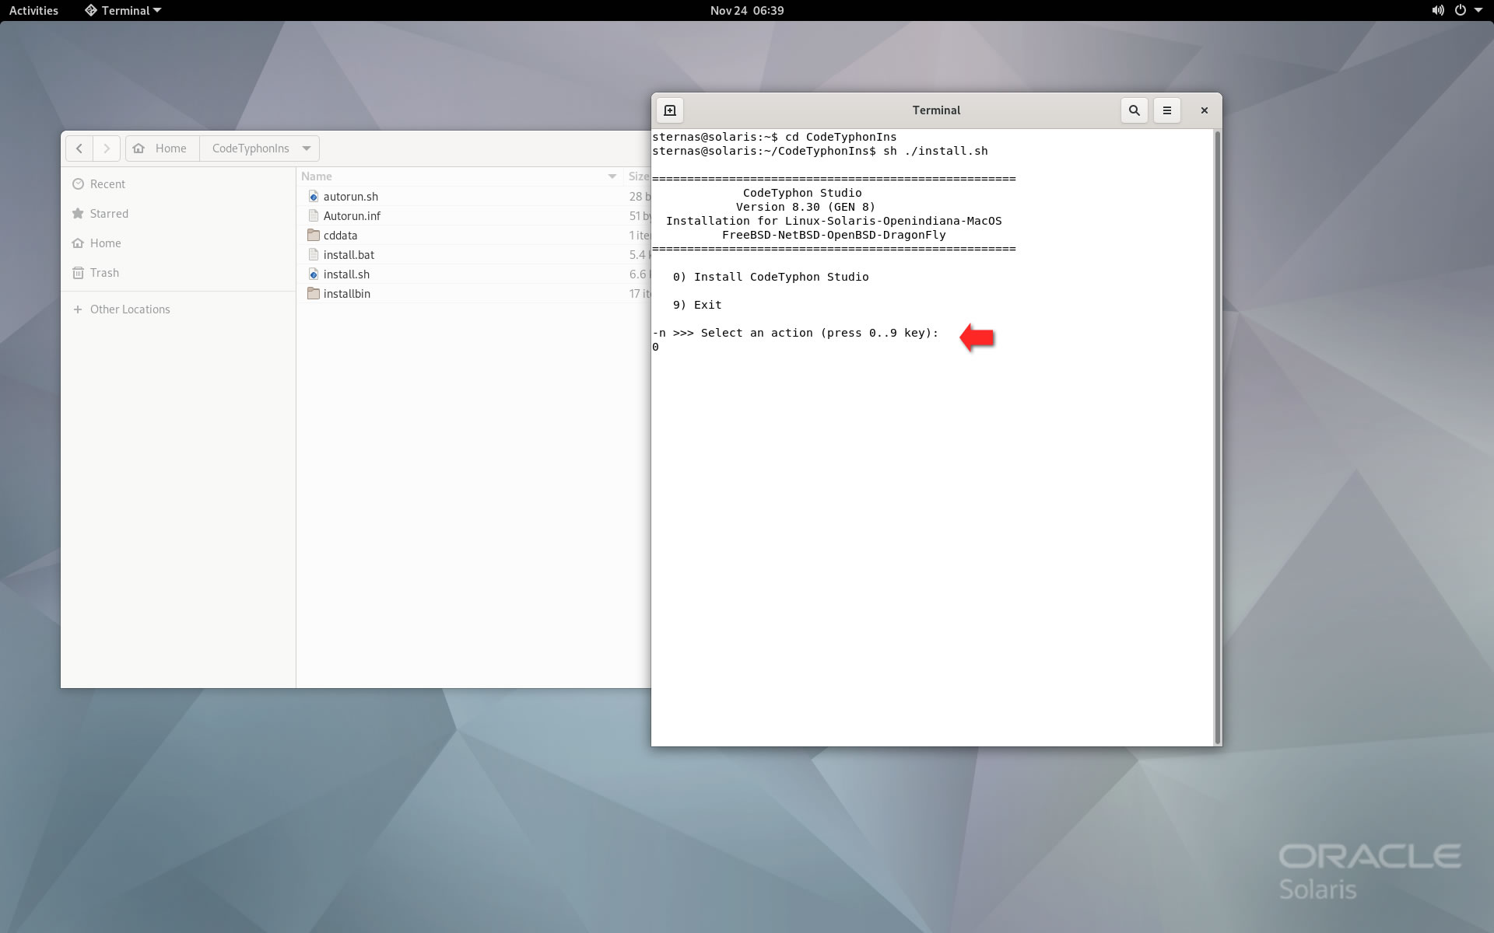Select the install.sh file icon
The image size is (1494, 933).
point(314,274)
